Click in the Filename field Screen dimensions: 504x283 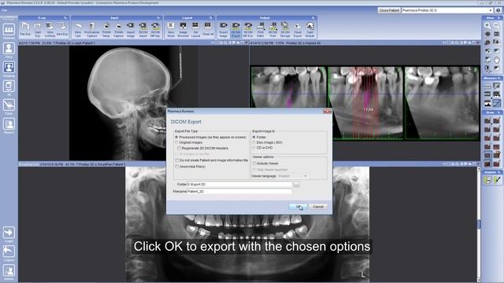pos(239,192)
